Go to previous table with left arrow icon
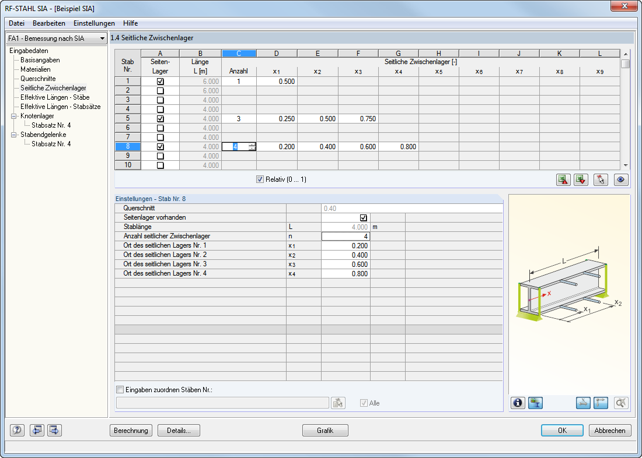The width and height of the screenshot is (642, 458). tap(37, 430)
